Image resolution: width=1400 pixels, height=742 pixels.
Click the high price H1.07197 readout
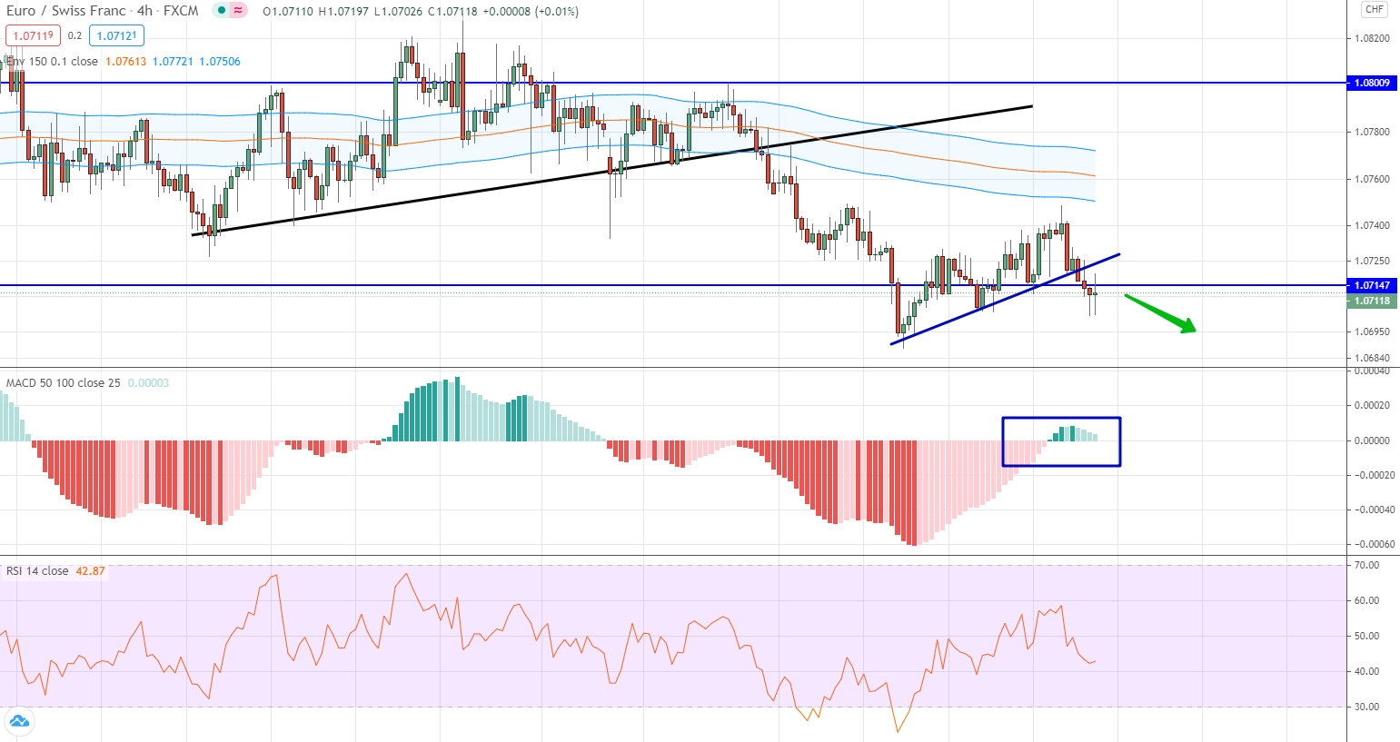pos(343,12)
